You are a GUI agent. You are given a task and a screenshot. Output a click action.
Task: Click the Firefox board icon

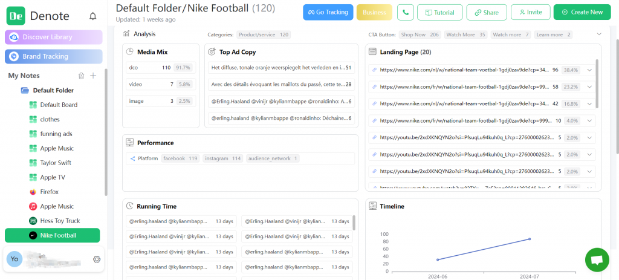[33, 192]
